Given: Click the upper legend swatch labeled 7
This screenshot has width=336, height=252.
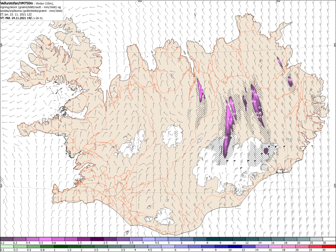Looking at the screenshot, I should tap(200, 239).
